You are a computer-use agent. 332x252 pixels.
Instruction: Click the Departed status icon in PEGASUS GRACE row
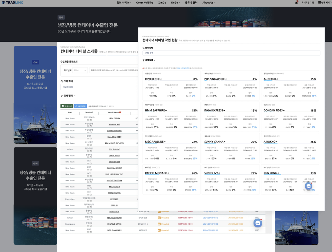159,224
